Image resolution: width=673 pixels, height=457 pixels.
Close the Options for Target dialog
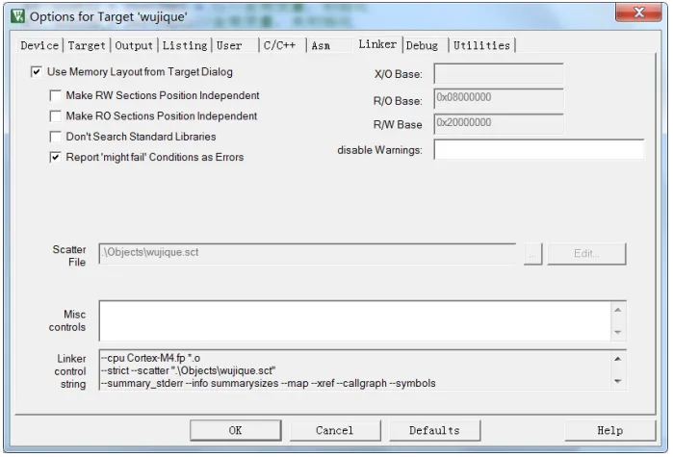click(638, 13)
